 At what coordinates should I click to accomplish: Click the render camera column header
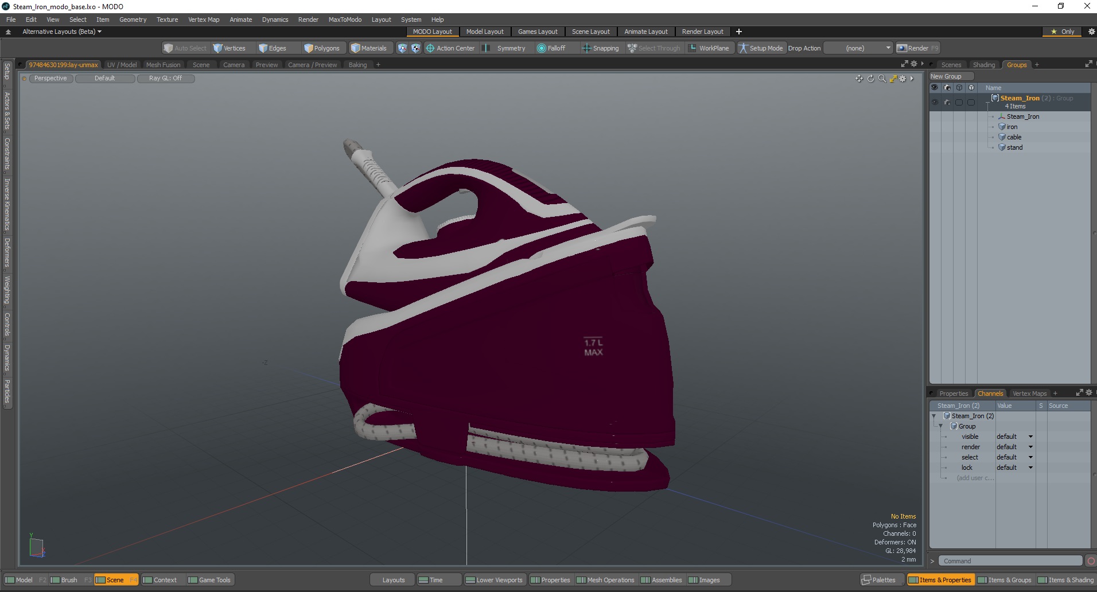[x=947, y=88]
